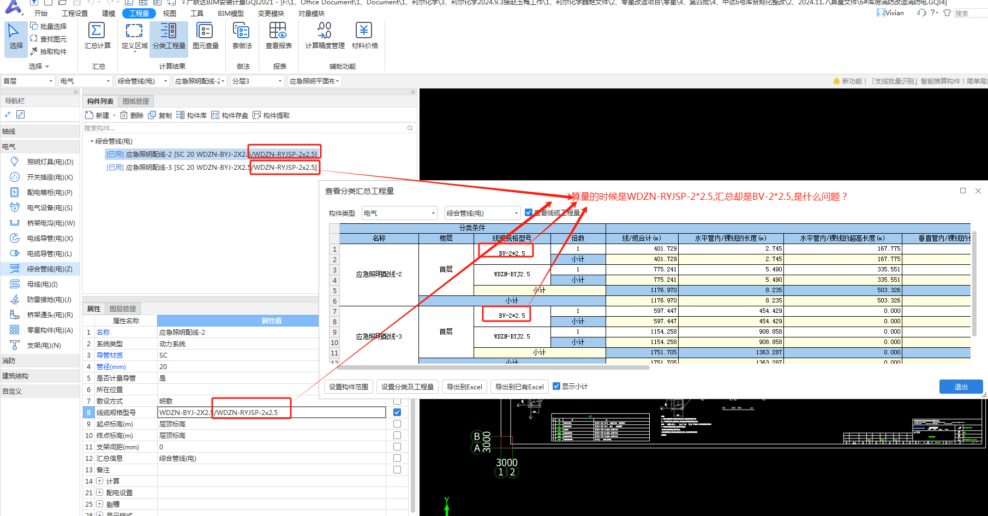Open the 图元查量 element quantity tool
This screenshot has height=516, width=988.
coord(205,36)
